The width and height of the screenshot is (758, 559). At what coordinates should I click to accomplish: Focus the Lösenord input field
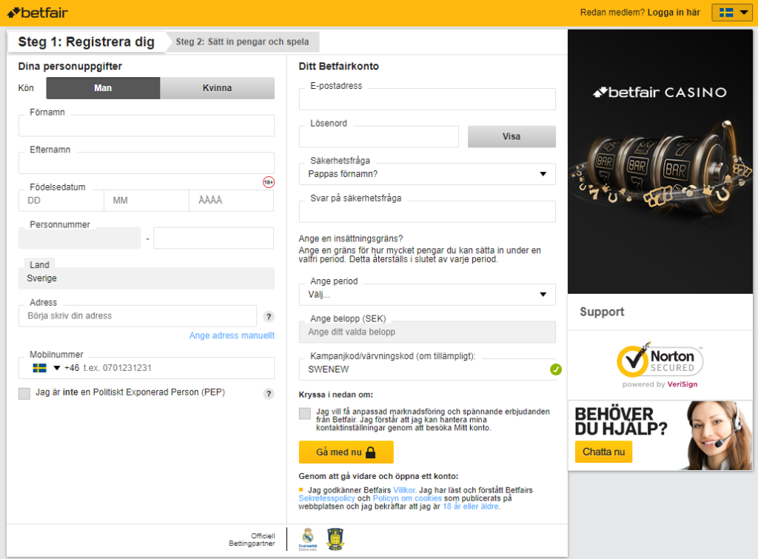pos(379,137)
